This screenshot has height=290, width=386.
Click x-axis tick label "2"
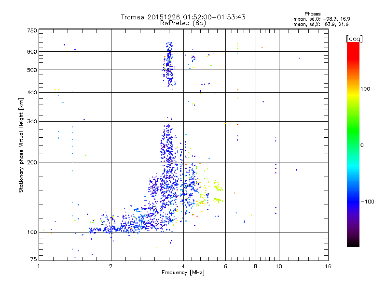pyautogui.click(x=111, y=266)
